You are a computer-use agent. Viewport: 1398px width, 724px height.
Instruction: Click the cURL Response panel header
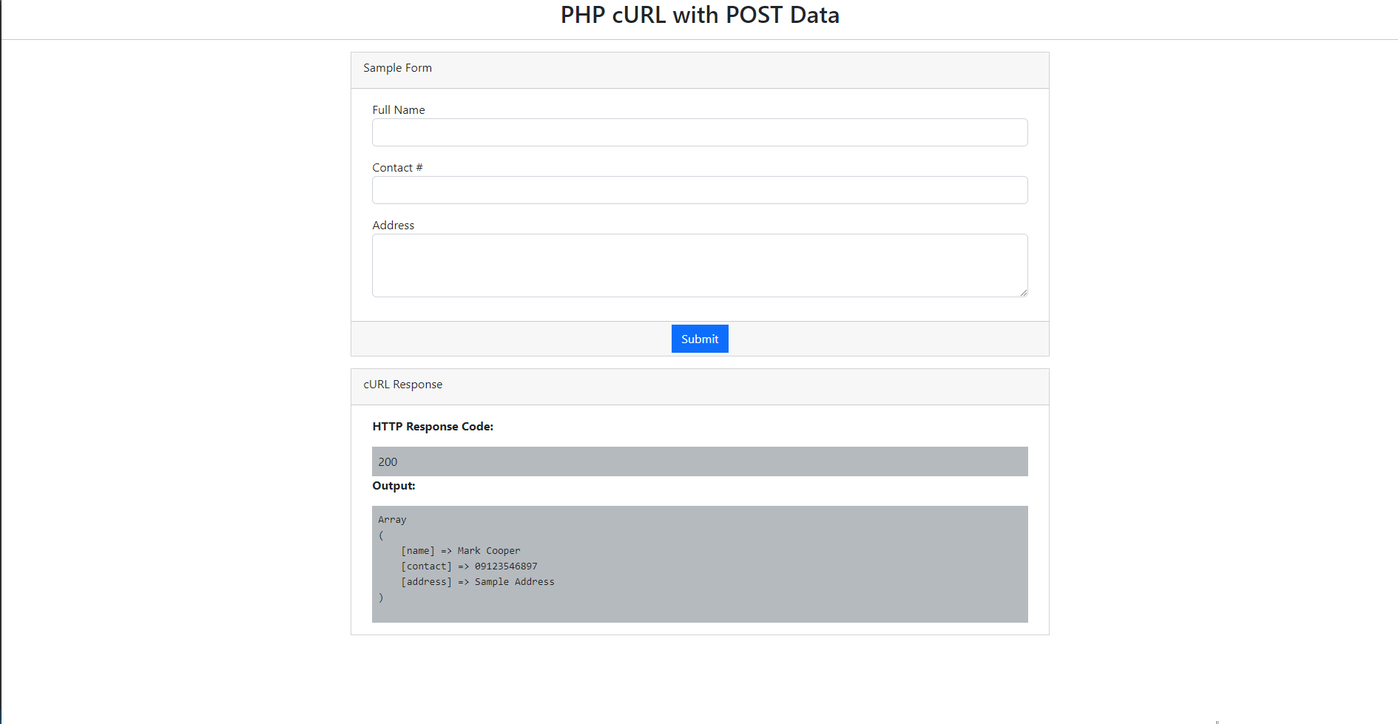tap(402, 385)
